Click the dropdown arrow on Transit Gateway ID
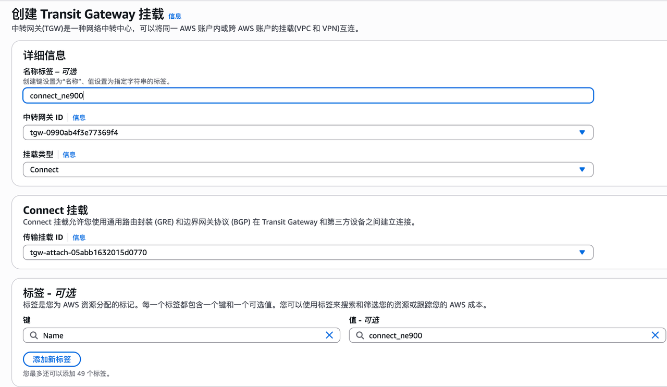The width and height of the screenshot is (667, 387). click(582, 132)
